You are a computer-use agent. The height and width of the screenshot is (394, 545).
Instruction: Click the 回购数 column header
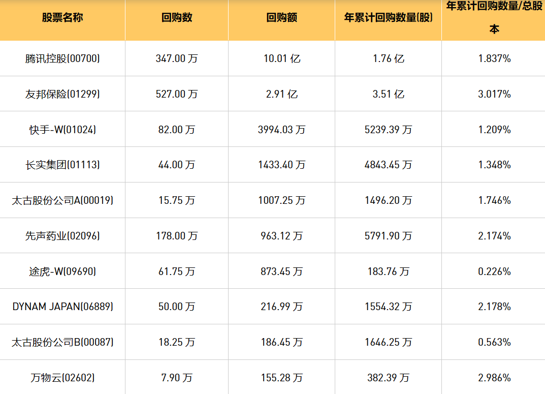pos(177,18)
